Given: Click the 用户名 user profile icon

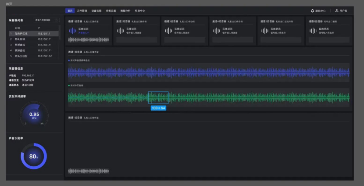Looking at the screenshot, I should click(x=336, y=11).
